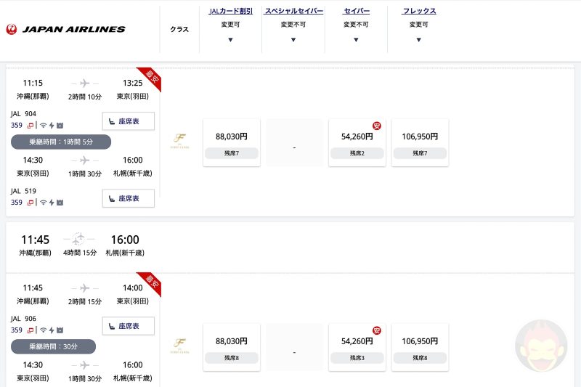Click the entertainment icon on flight JAL 904
The image size is (581, 387).
coord(60,125)
